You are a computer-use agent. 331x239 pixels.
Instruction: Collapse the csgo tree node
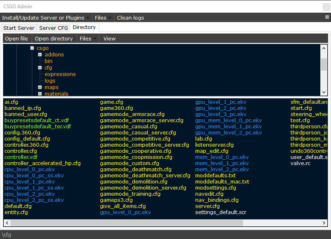32,48
